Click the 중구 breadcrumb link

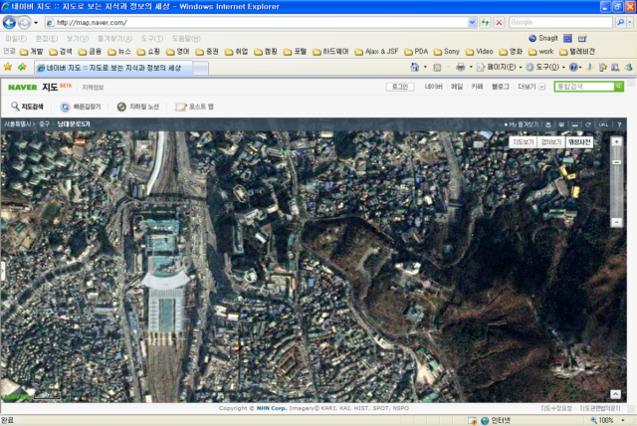coord(44,124)
